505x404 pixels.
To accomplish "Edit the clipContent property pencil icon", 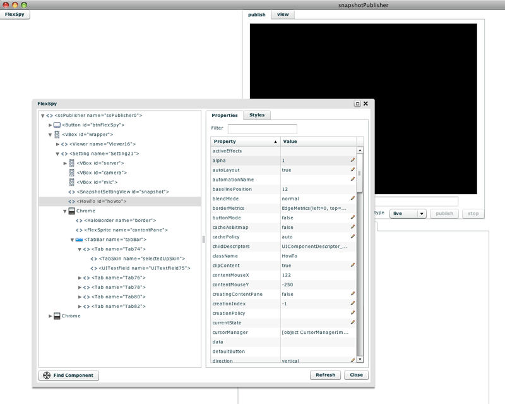I will click(x=353, y=266).
